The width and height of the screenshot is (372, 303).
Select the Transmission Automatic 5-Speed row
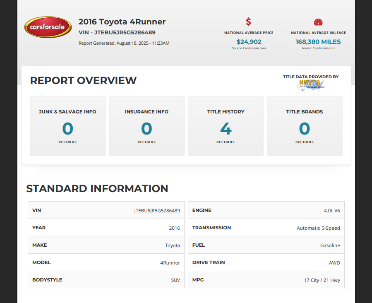point(266,228)
